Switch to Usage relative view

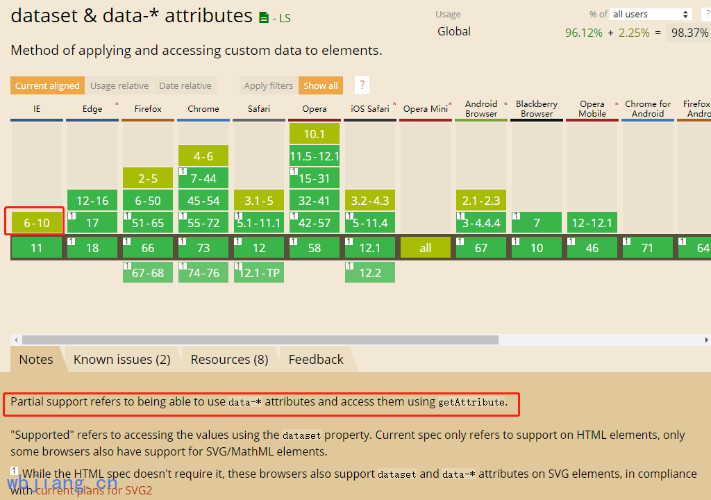pyautogui.click(x=119, y=85)
